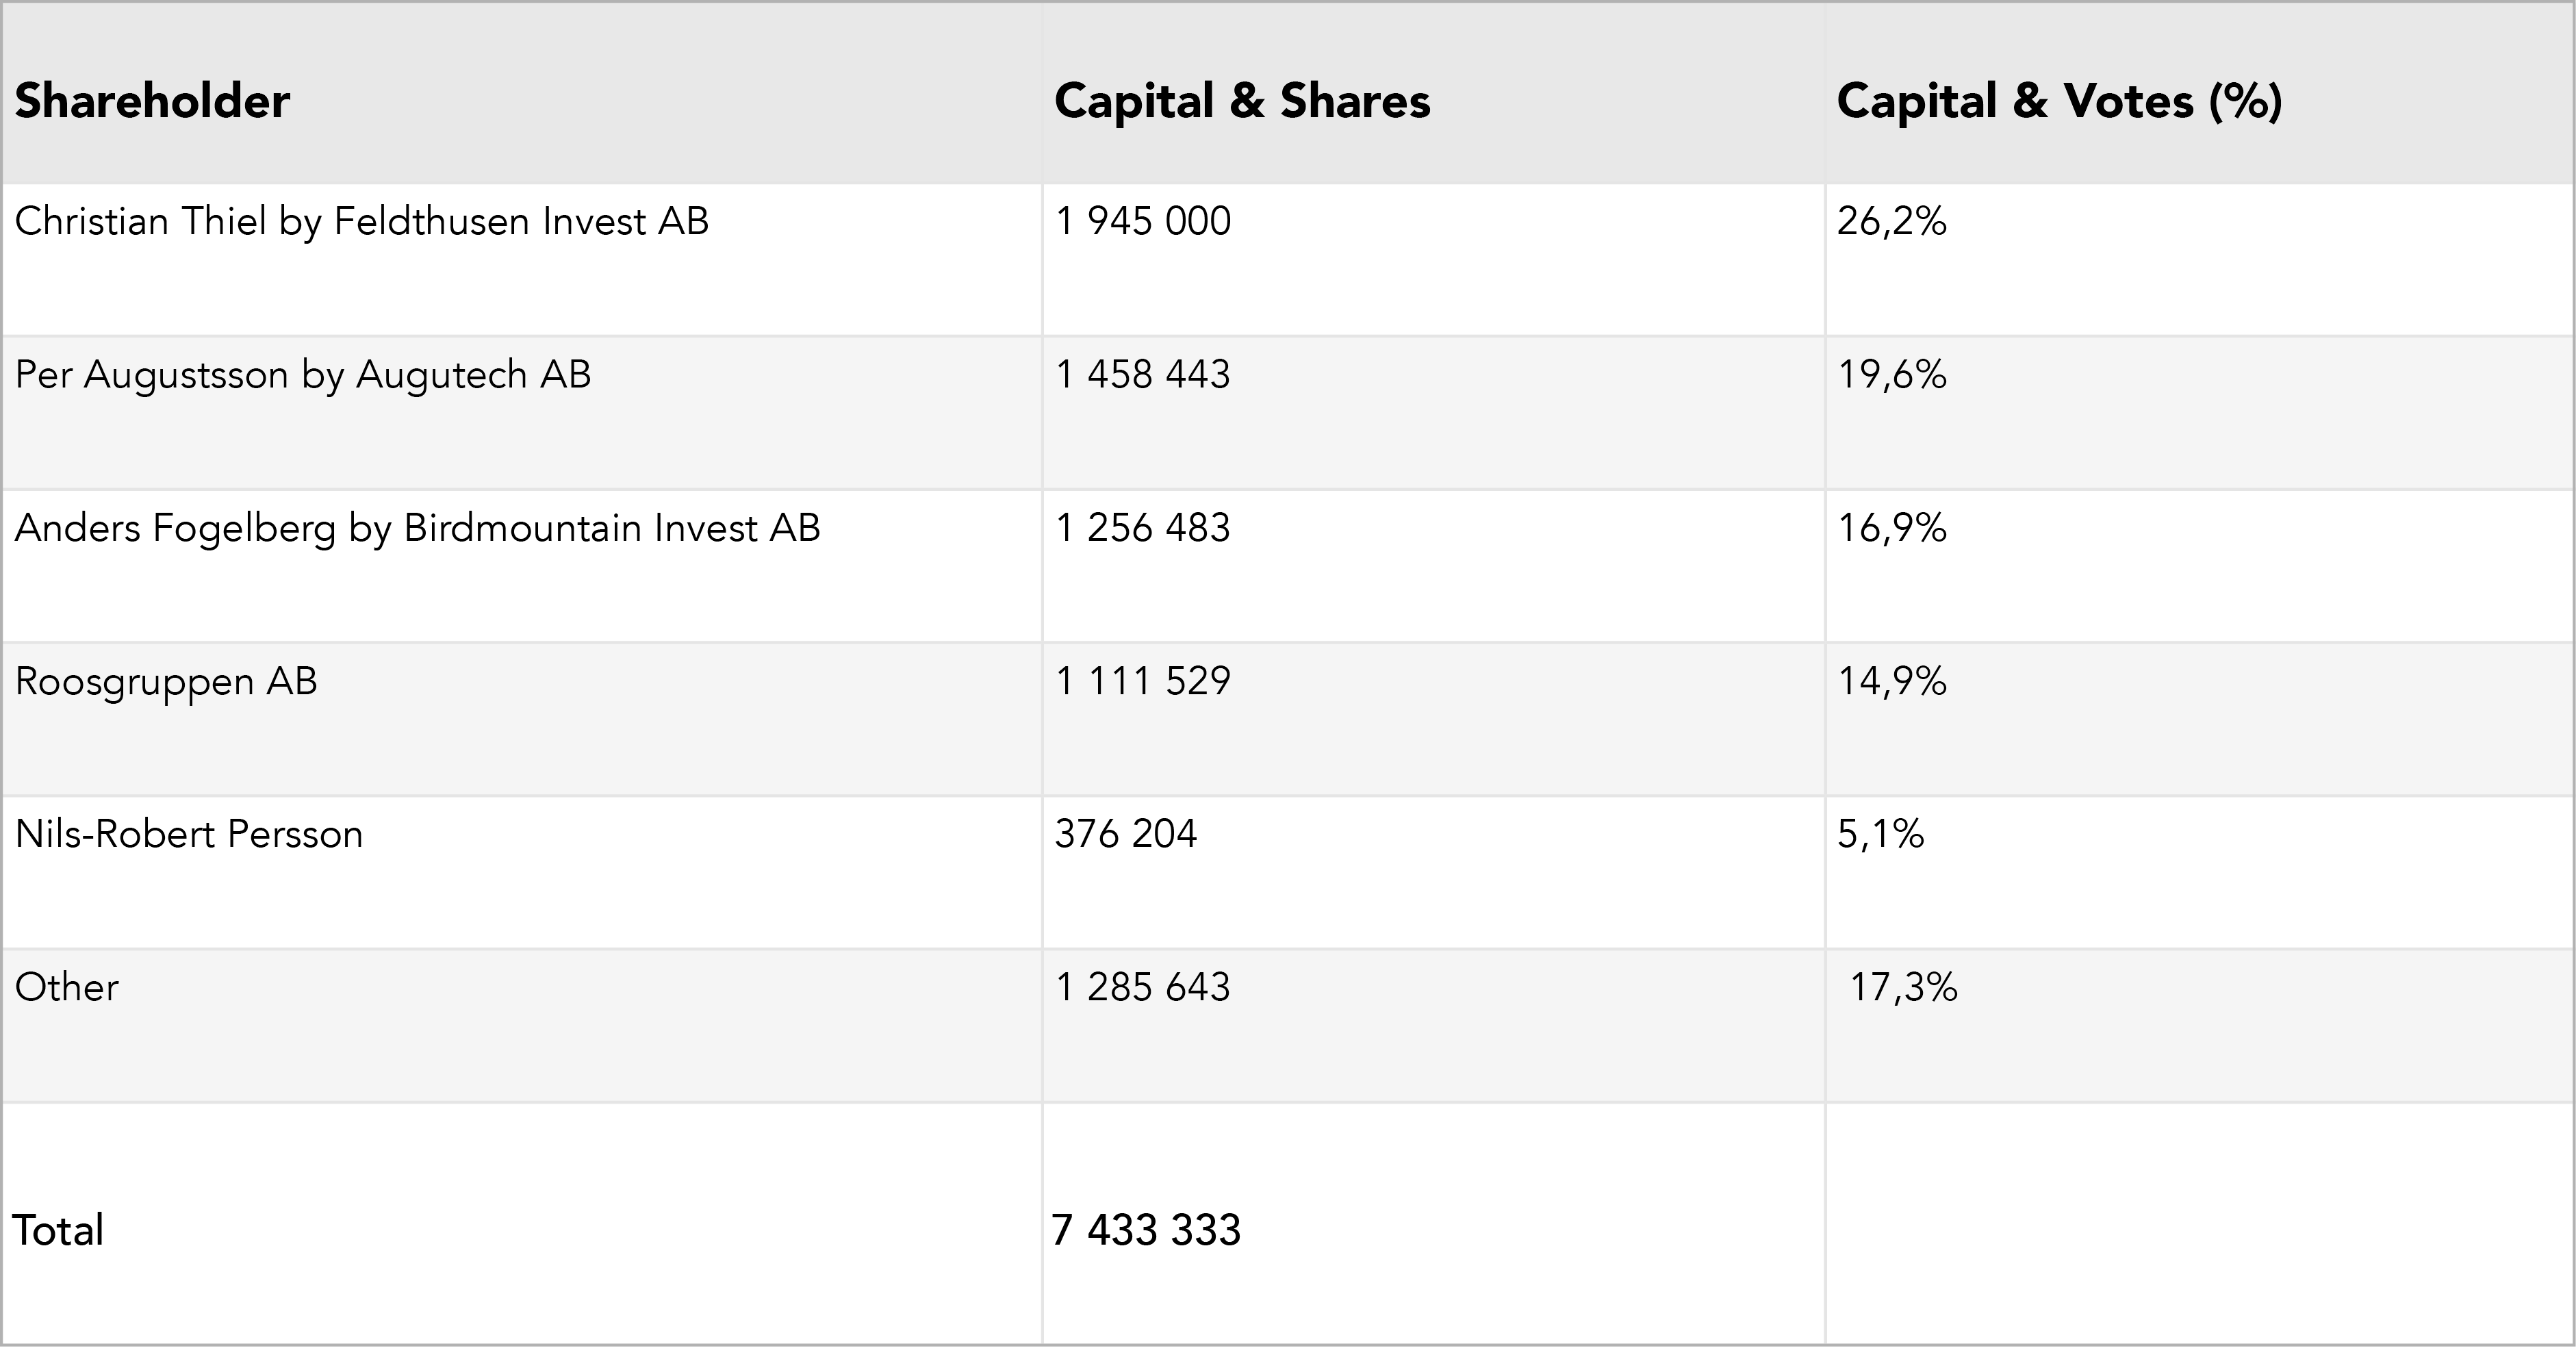Select the 19,6% percentage cell
Viewport: 2576px width, 1359px height.
(1891, 375)
